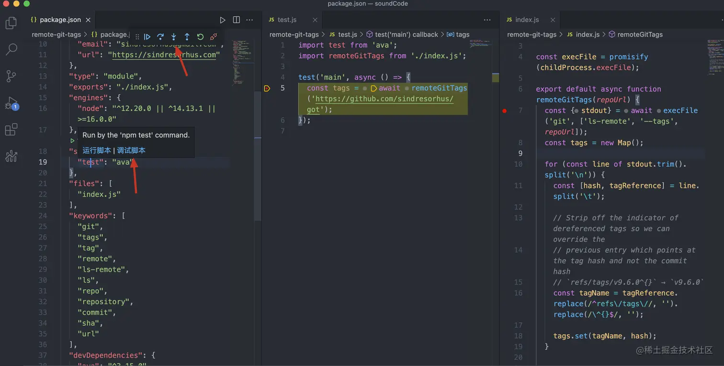The width and height of the screenshot is (724, 366).
Task: Toggle inline breakpoint dot before remoteGitTags in test.js
Action: (407, 88)
